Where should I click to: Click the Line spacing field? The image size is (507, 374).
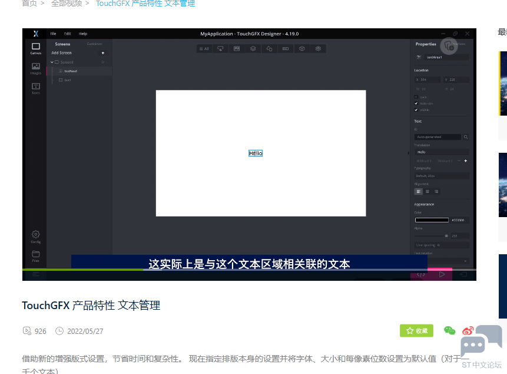pos(442,245)
